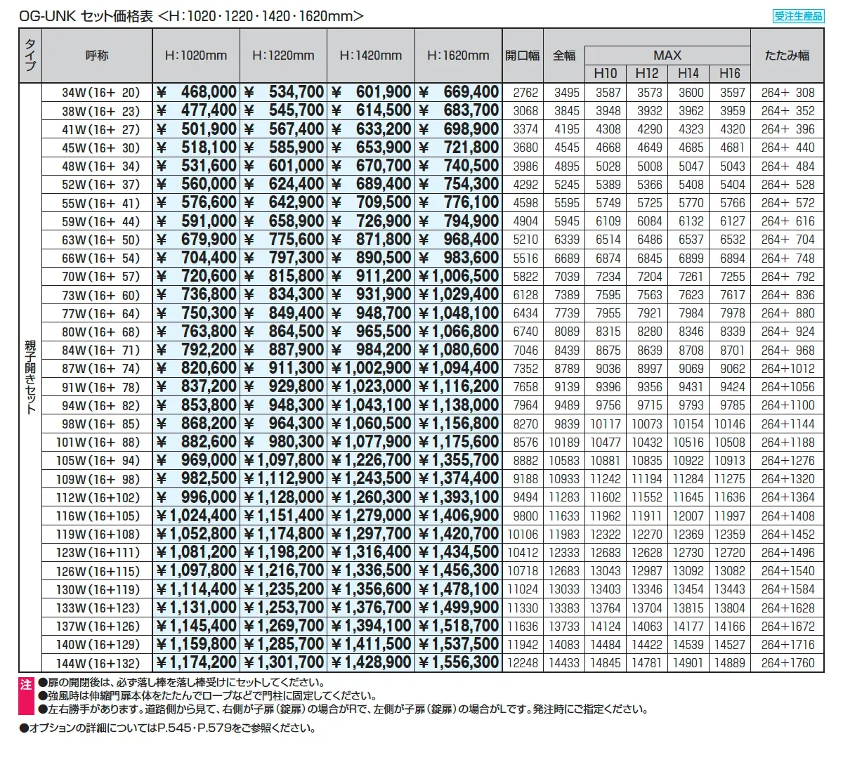Click the H12 max value 11194
Screen dimensions: 843x760
[x=647, y=479]
